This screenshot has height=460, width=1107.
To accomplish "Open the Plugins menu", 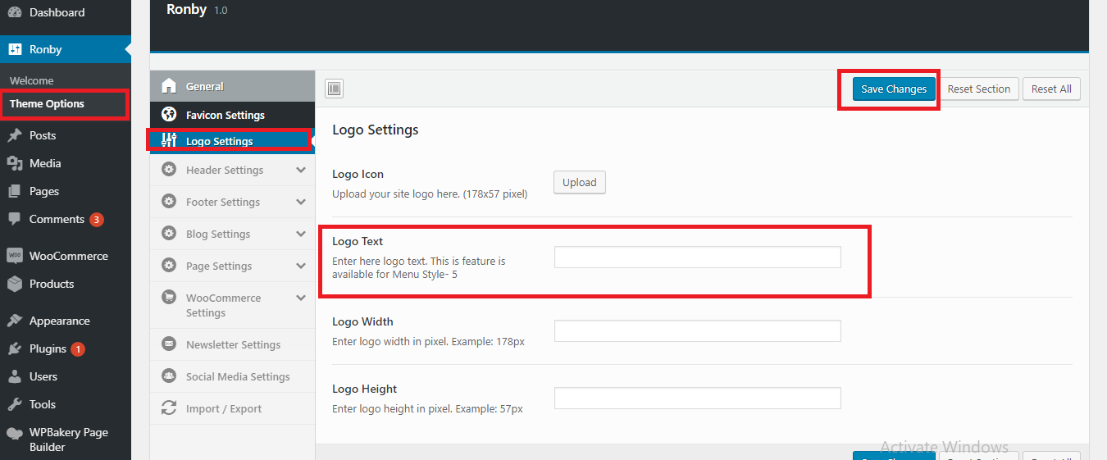I will tap(66, 348).
